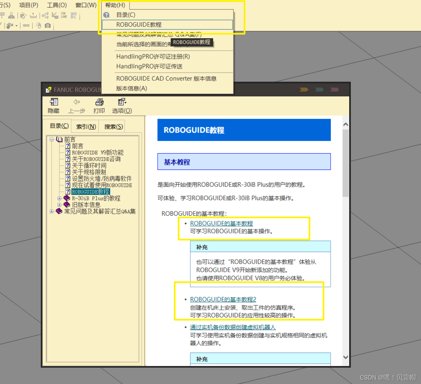Select 前言 child page in tree
Viewport: 421px width, 384px height.
point(78,146)
